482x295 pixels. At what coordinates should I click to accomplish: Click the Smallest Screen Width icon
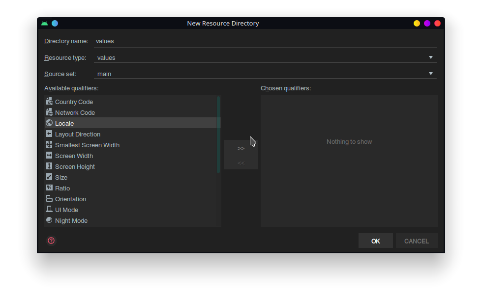pos(49,144)
